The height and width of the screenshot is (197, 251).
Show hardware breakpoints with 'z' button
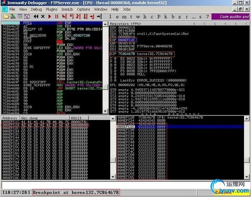click(x=180, y=16)
